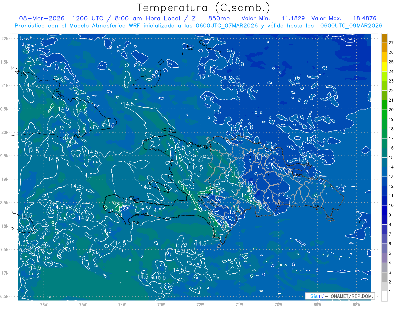Click the legend value '1'
This screenshot has width=400, height=309.
pos(390,292)
